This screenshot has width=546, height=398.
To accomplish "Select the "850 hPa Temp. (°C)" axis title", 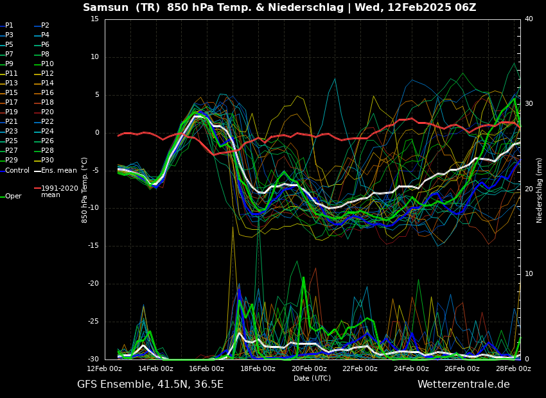I will click(x=85, y=190).
